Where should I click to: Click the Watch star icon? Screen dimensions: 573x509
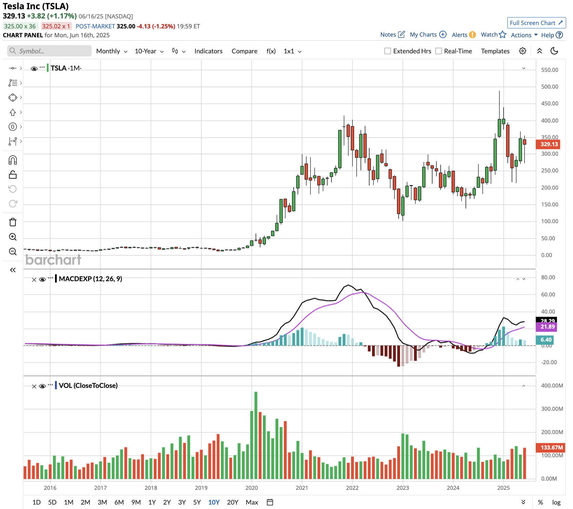pyautogui.click(x=503, y=35)
